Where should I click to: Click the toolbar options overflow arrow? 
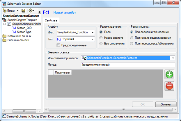click(x=40, y=12)
